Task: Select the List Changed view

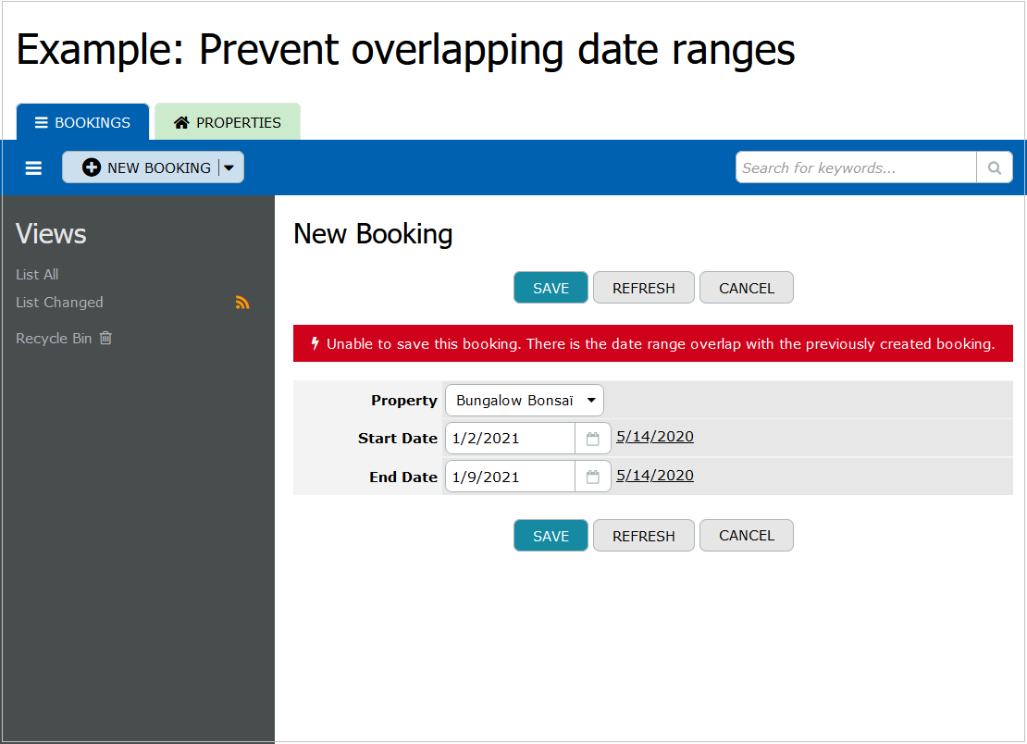Action: tap(58, 302)
